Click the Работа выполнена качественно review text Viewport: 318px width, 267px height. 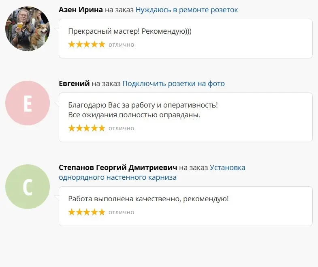(x=148, y=199)
